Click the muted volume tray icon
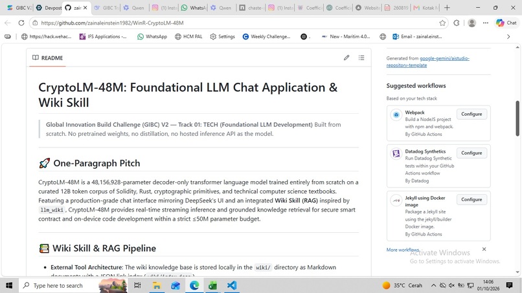Viewport: 522px width, 293px height. click(451, 285)
